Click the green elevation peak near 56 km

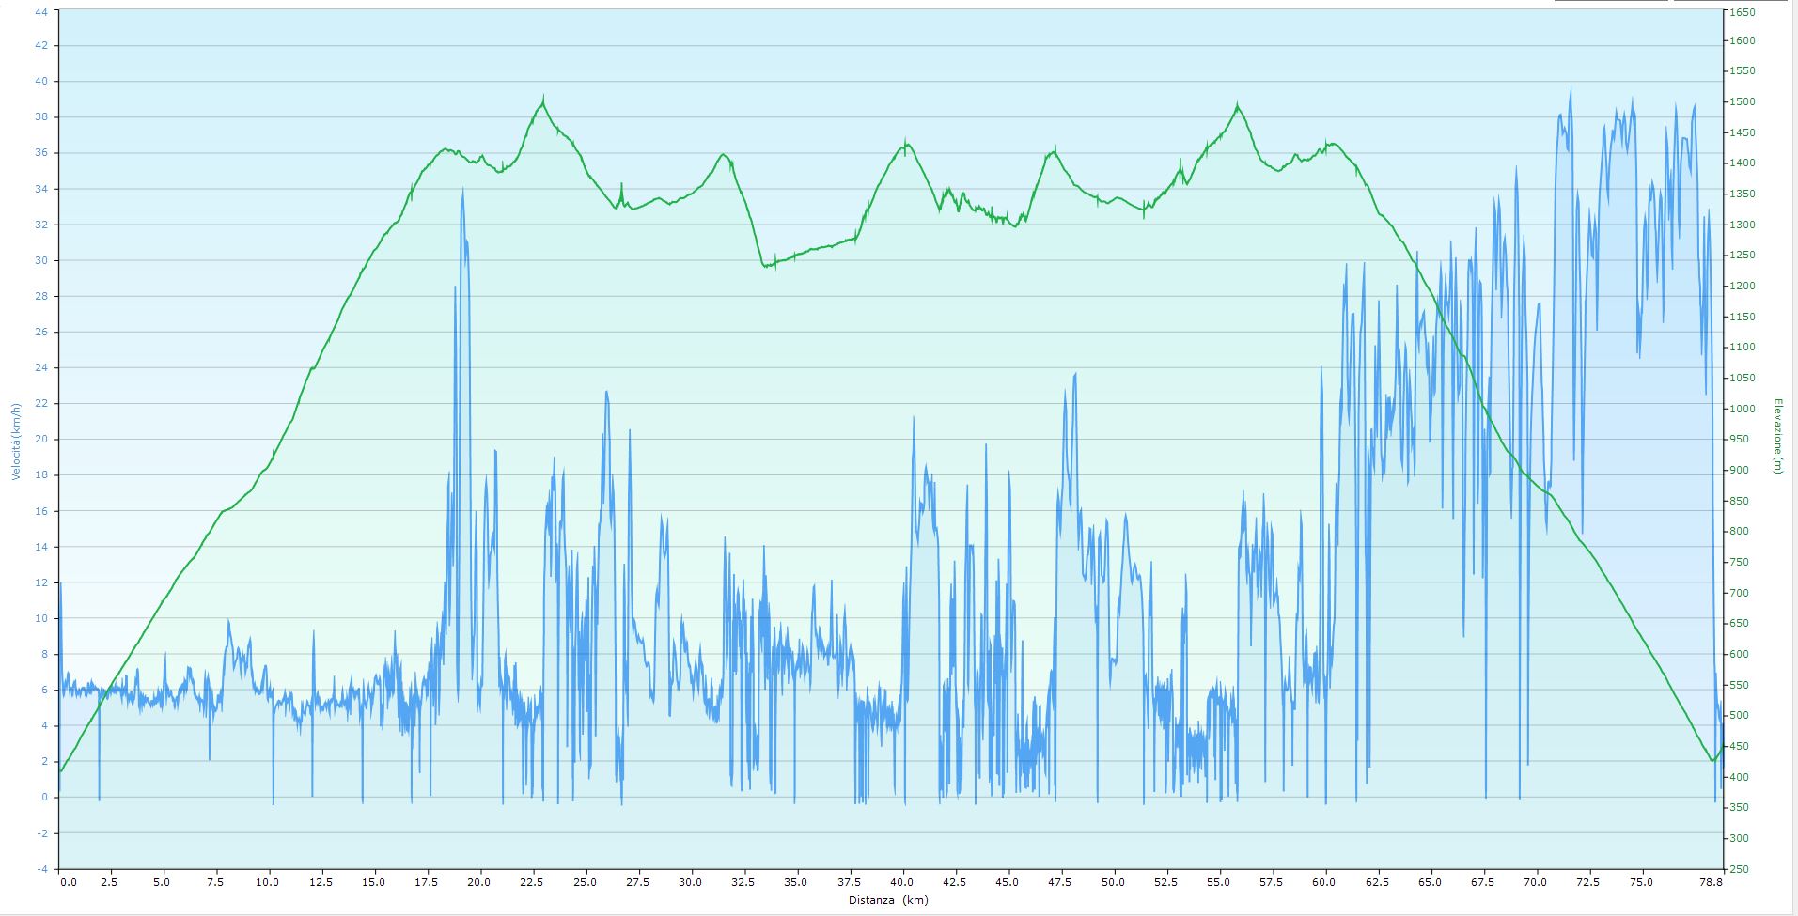coord(1238,107)
